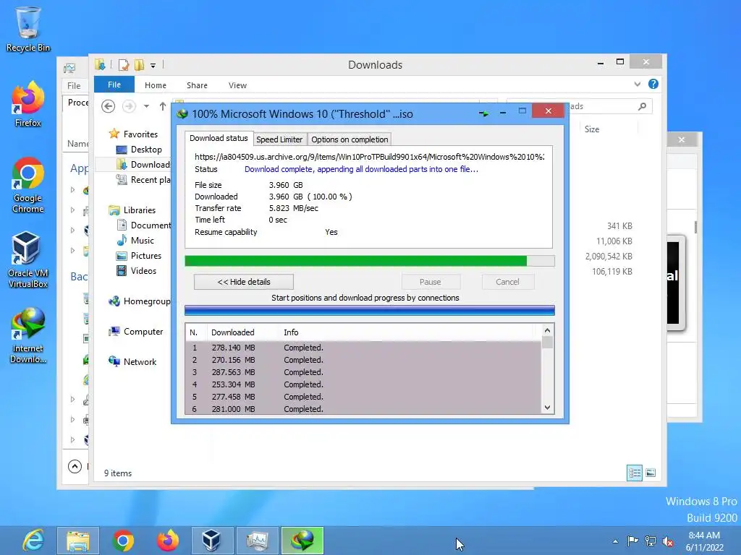This screenshot has width=741, height=555.
Task: Select Music library in navigation pane
Action: 135,240
